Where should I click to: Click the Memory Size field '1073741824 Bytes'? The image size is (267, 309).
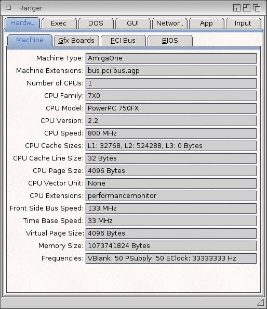(171, 246)
